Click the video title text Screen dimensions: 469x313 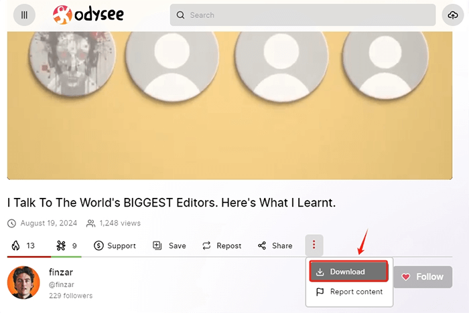(172, 203)
